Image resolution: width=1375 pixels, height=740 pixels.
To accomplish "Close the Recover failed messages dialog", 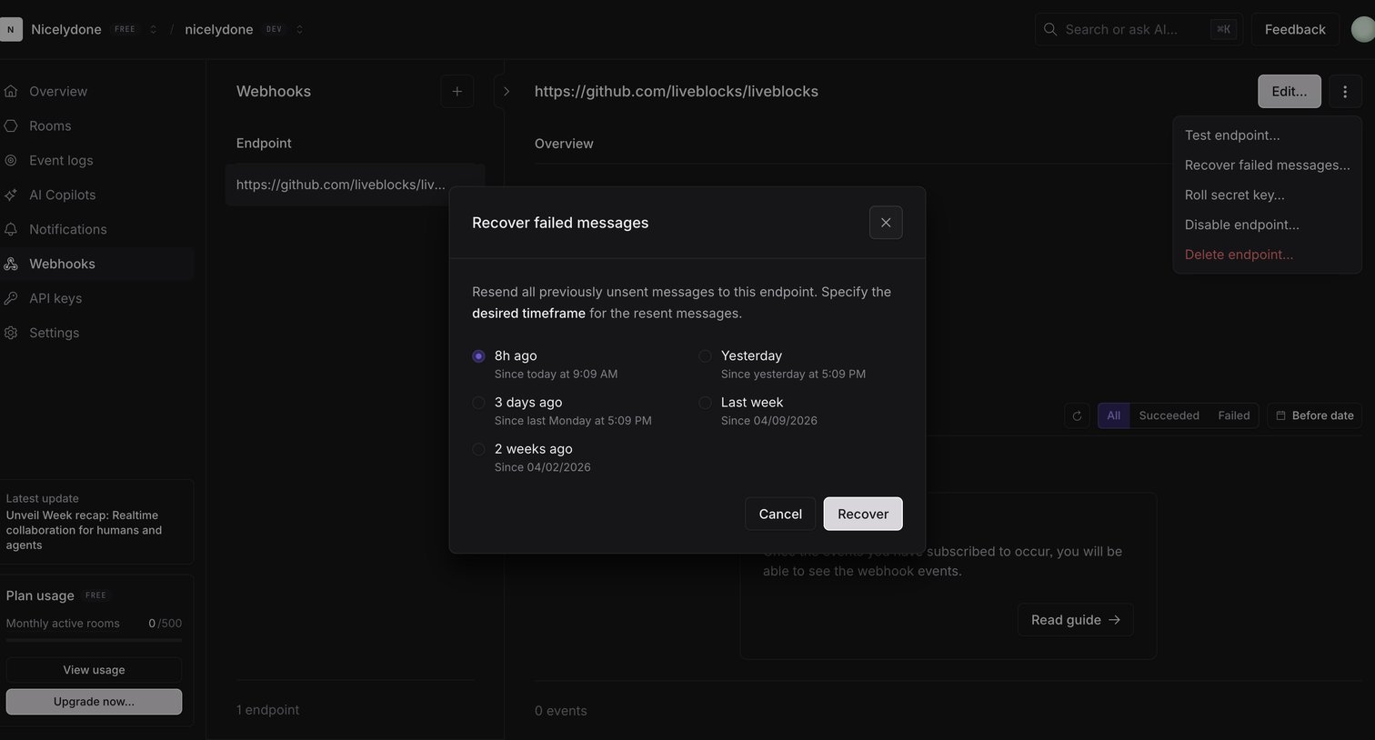I will tap(886, 223).
